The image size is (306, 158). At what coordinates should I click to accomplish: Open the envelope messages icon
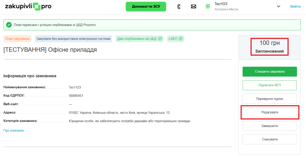(x=193, y=7)
